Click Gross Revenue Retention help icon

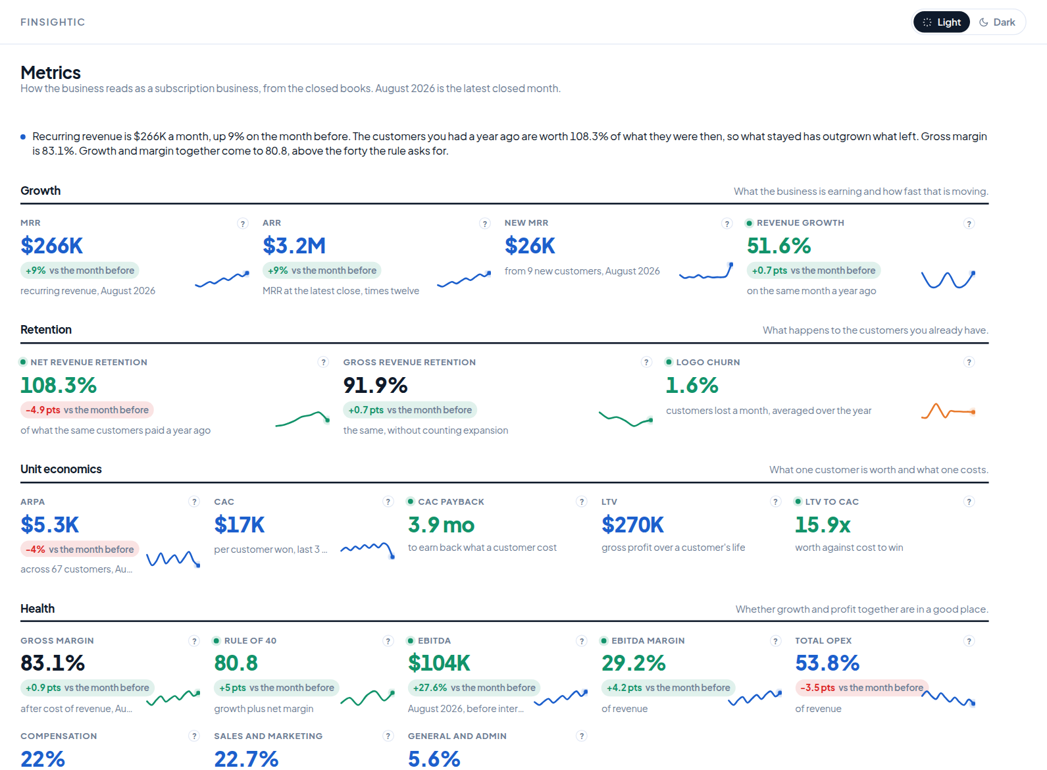coord(646,362)
